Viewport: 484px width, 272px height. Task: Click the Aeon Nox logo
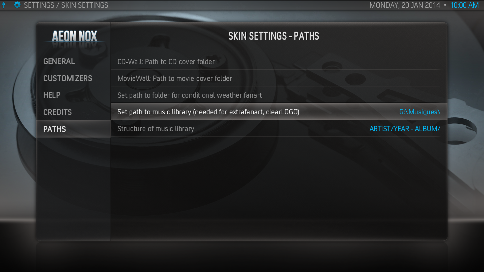(74, 37)
